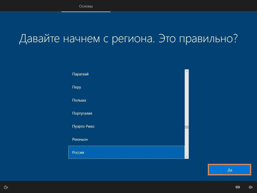The image size is (257, 193).
Task: Choose Перу as the region
Action: point(77,87)
